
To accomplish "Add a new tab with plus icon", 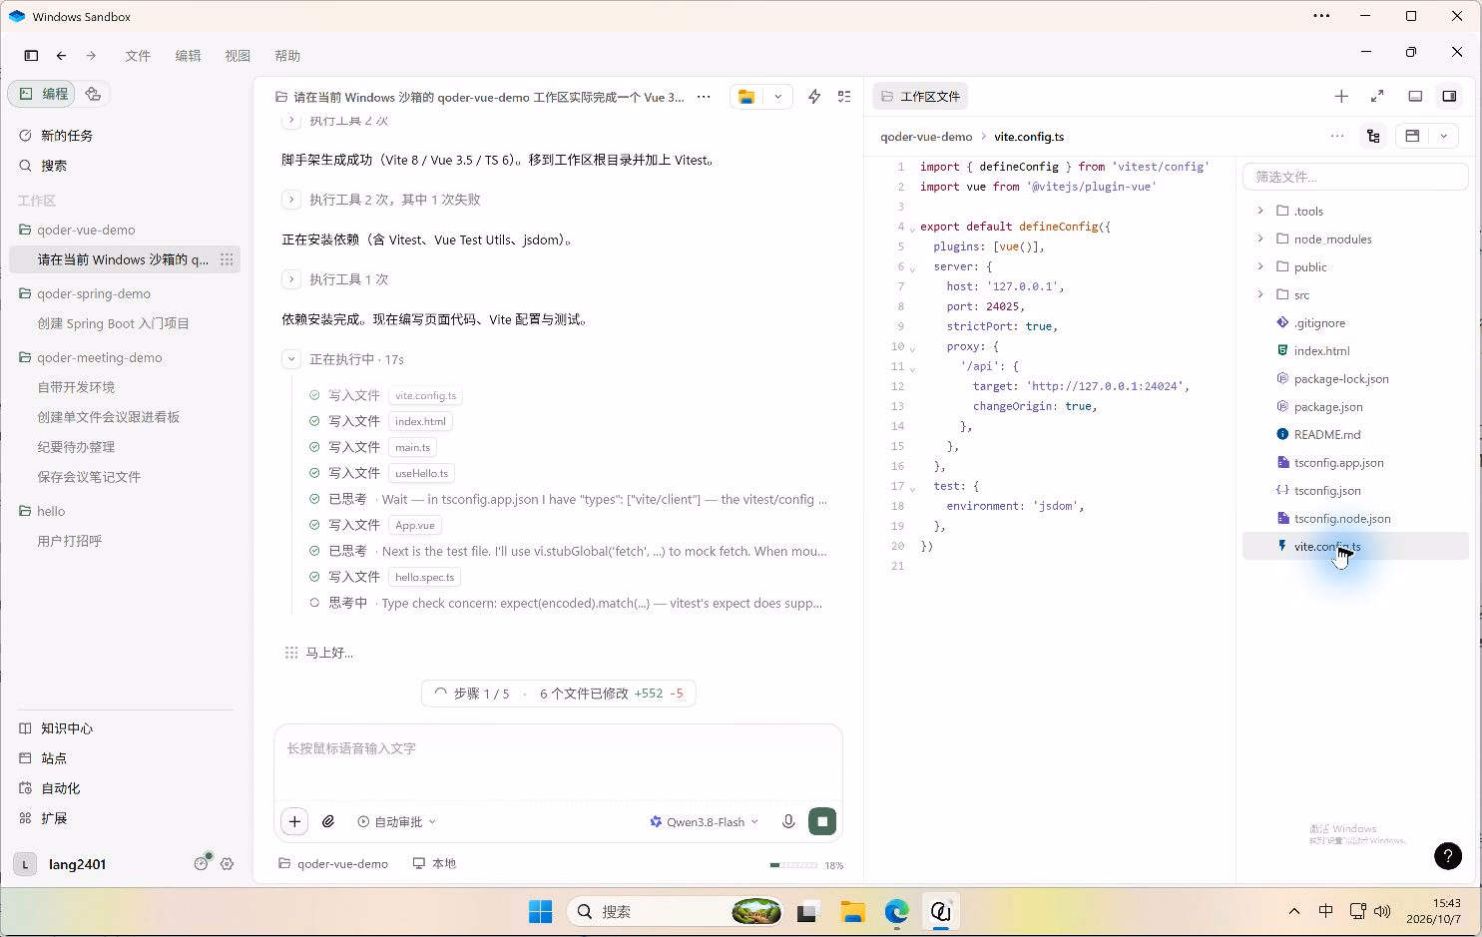I will pos(1341,96).
